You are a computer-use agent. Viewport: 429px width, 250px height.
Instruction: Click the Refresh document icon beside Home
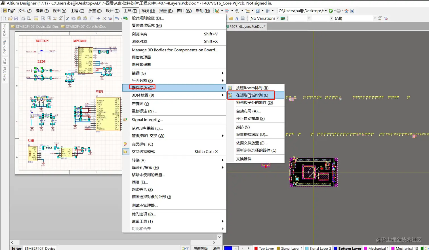[x=352, y=11]
